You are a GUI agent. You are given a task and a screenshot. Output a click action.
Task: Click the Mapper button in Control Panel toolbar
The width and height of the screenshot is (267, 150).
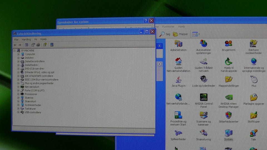[x=180, y=34]
